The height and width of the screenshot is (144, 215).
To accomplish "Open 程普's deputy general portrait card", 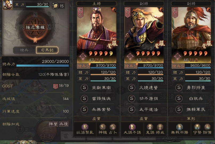I will coord(191,35).
